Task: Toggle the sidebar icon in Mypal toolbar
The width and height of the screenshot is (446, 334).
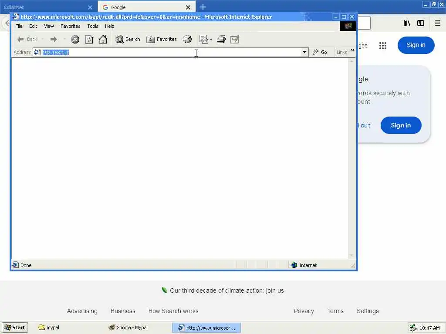Action: click(421, 23)
